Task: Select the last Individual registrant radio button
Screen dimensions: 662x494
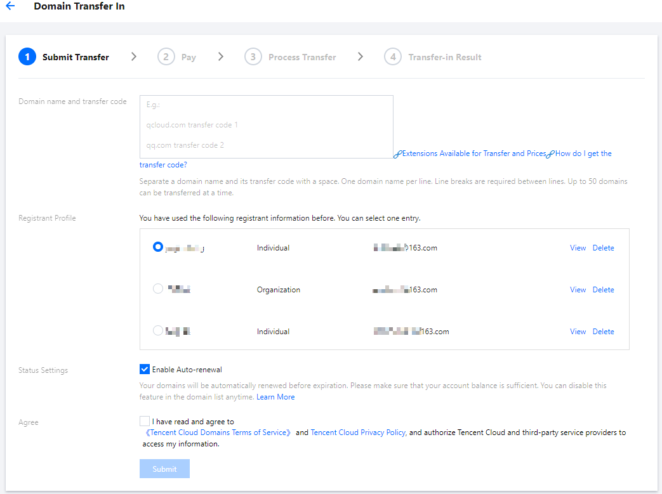Action: (158, 331)
